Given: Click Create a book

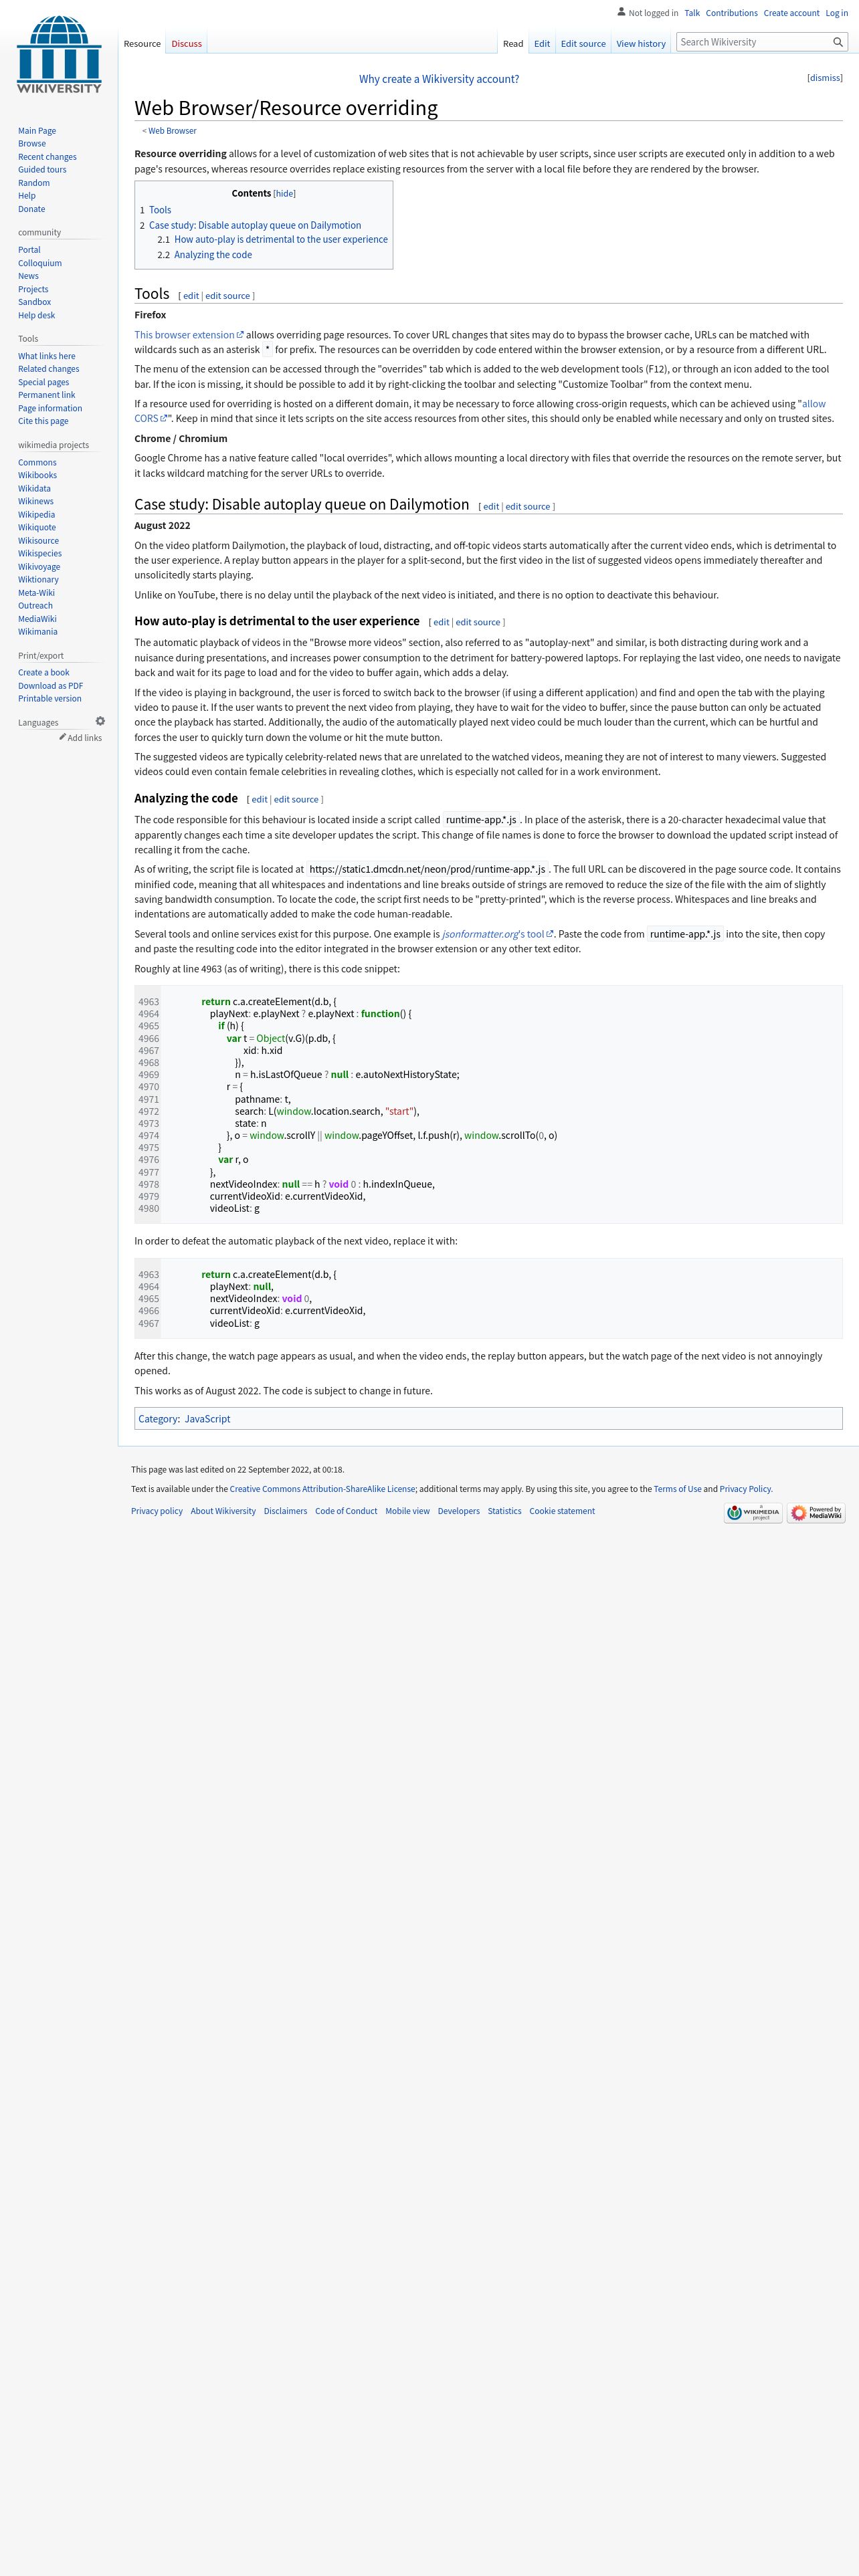Looking at the screenshot, I should pos(44,673).
